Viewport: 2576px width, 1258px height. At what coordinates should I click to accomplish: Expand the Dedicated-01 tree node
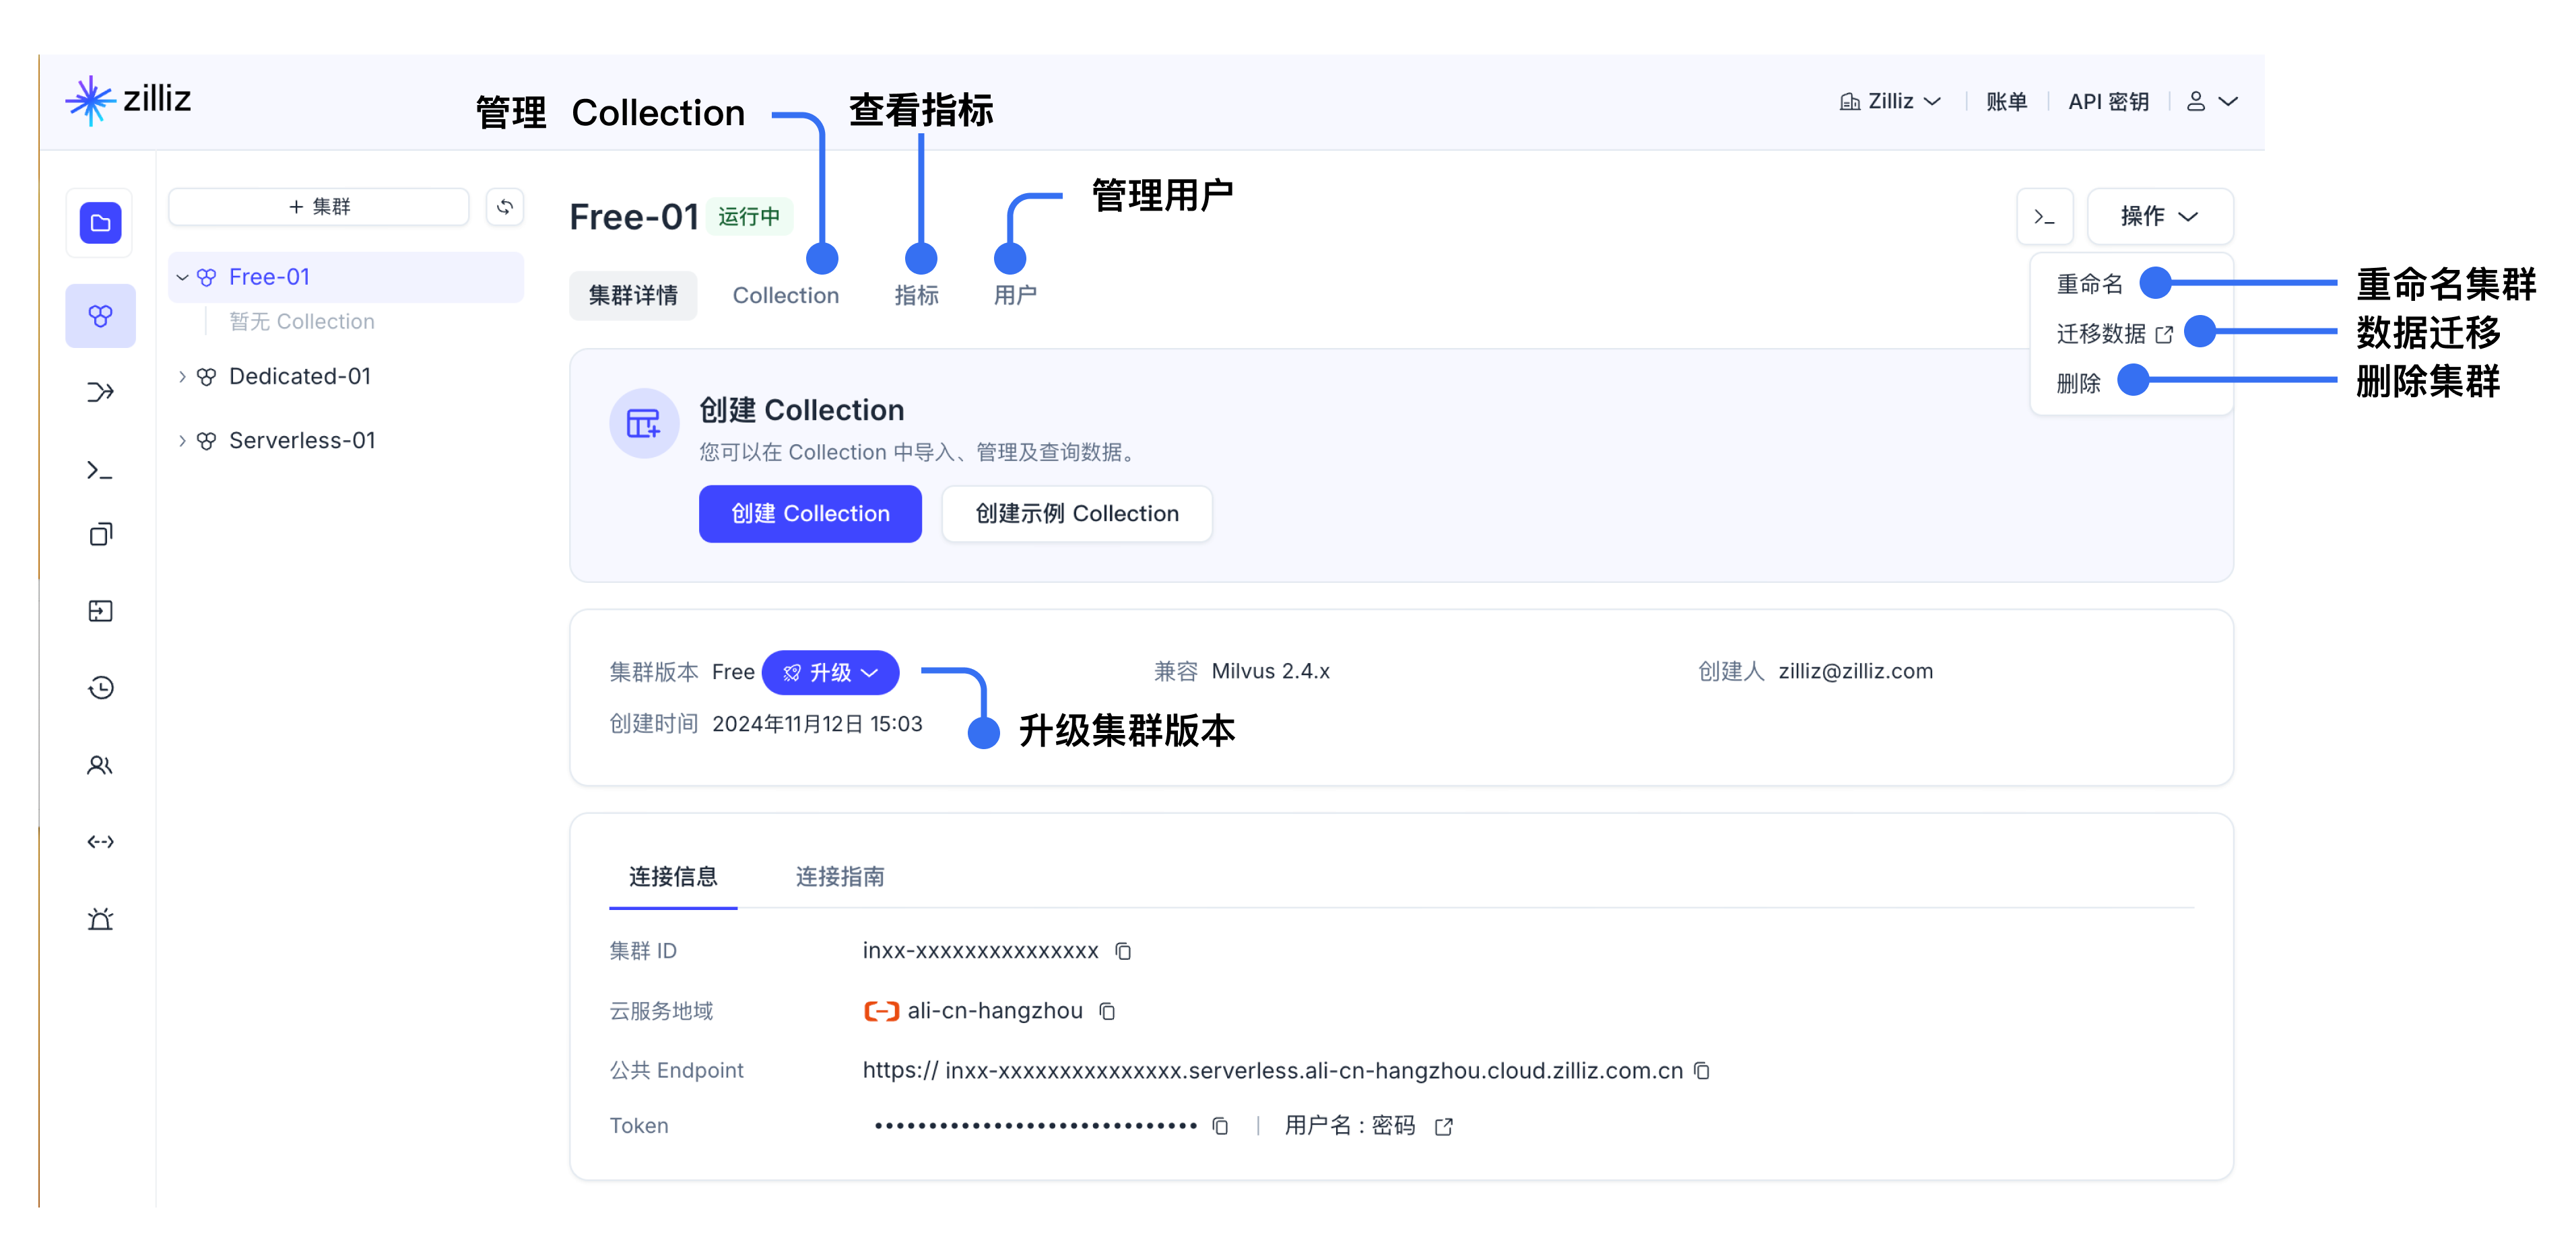click(182, 377)
